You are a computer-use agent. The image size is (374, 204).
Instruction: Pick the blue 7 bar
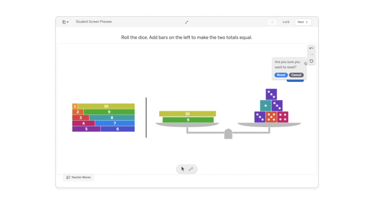[115, 123]
